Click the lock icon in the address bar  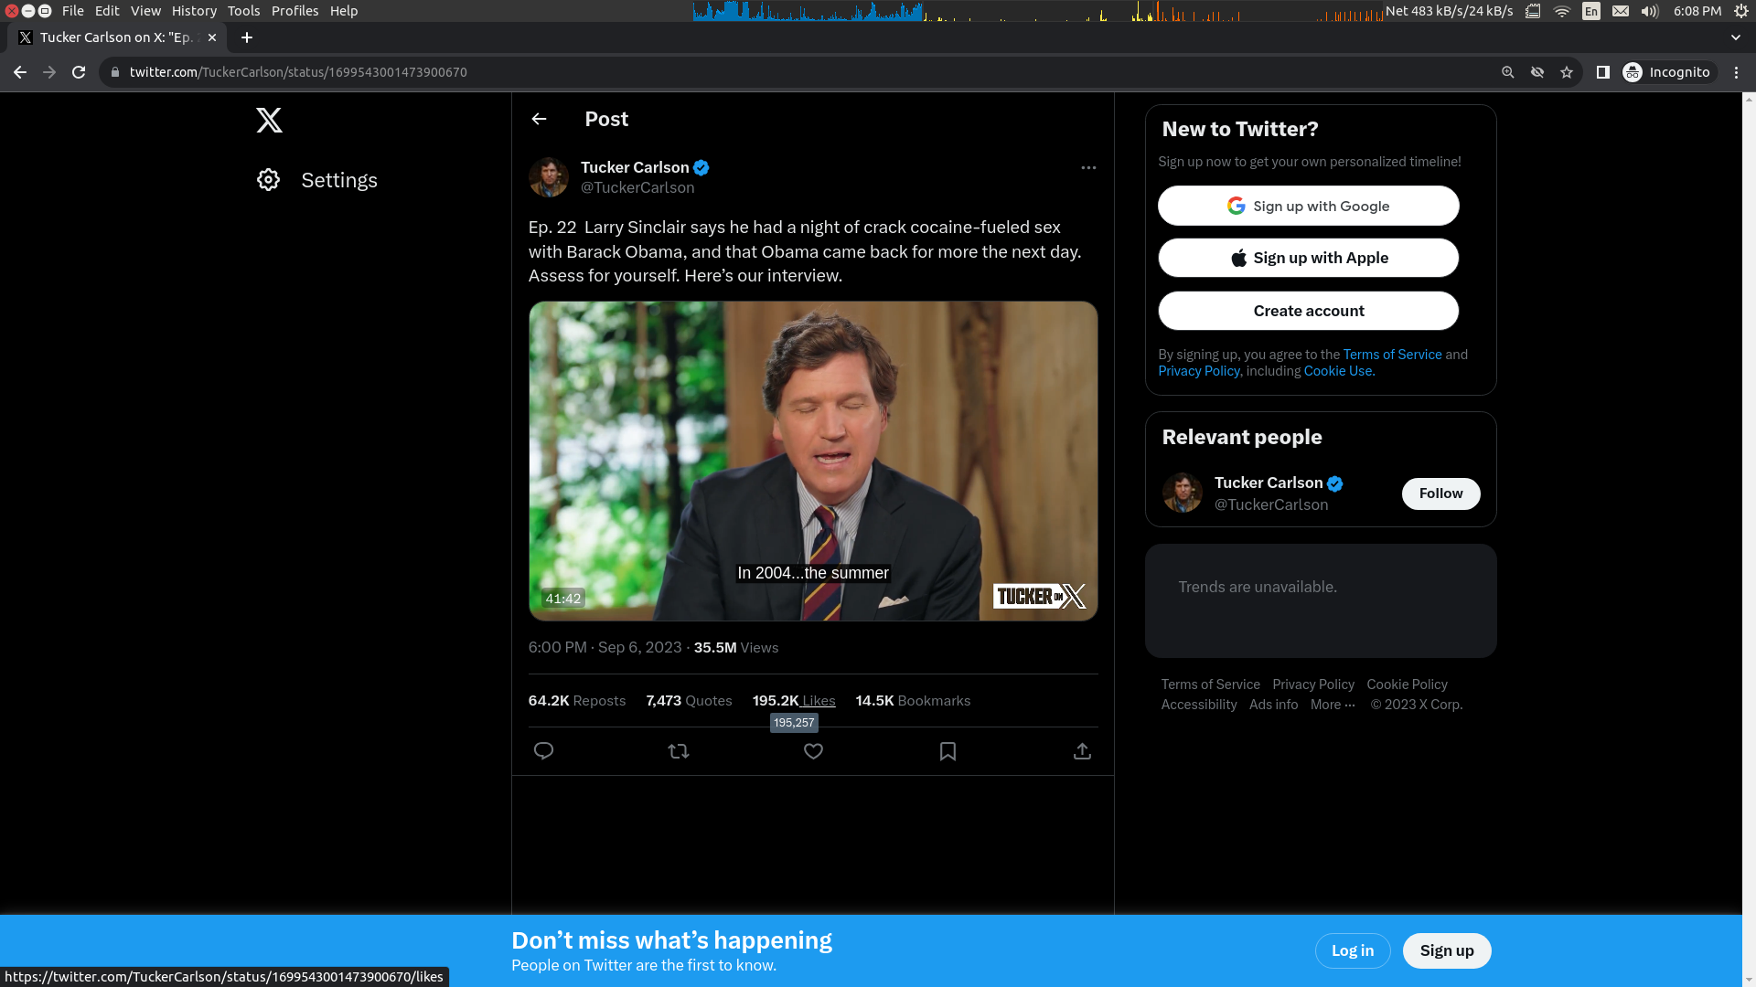(115, 72)
